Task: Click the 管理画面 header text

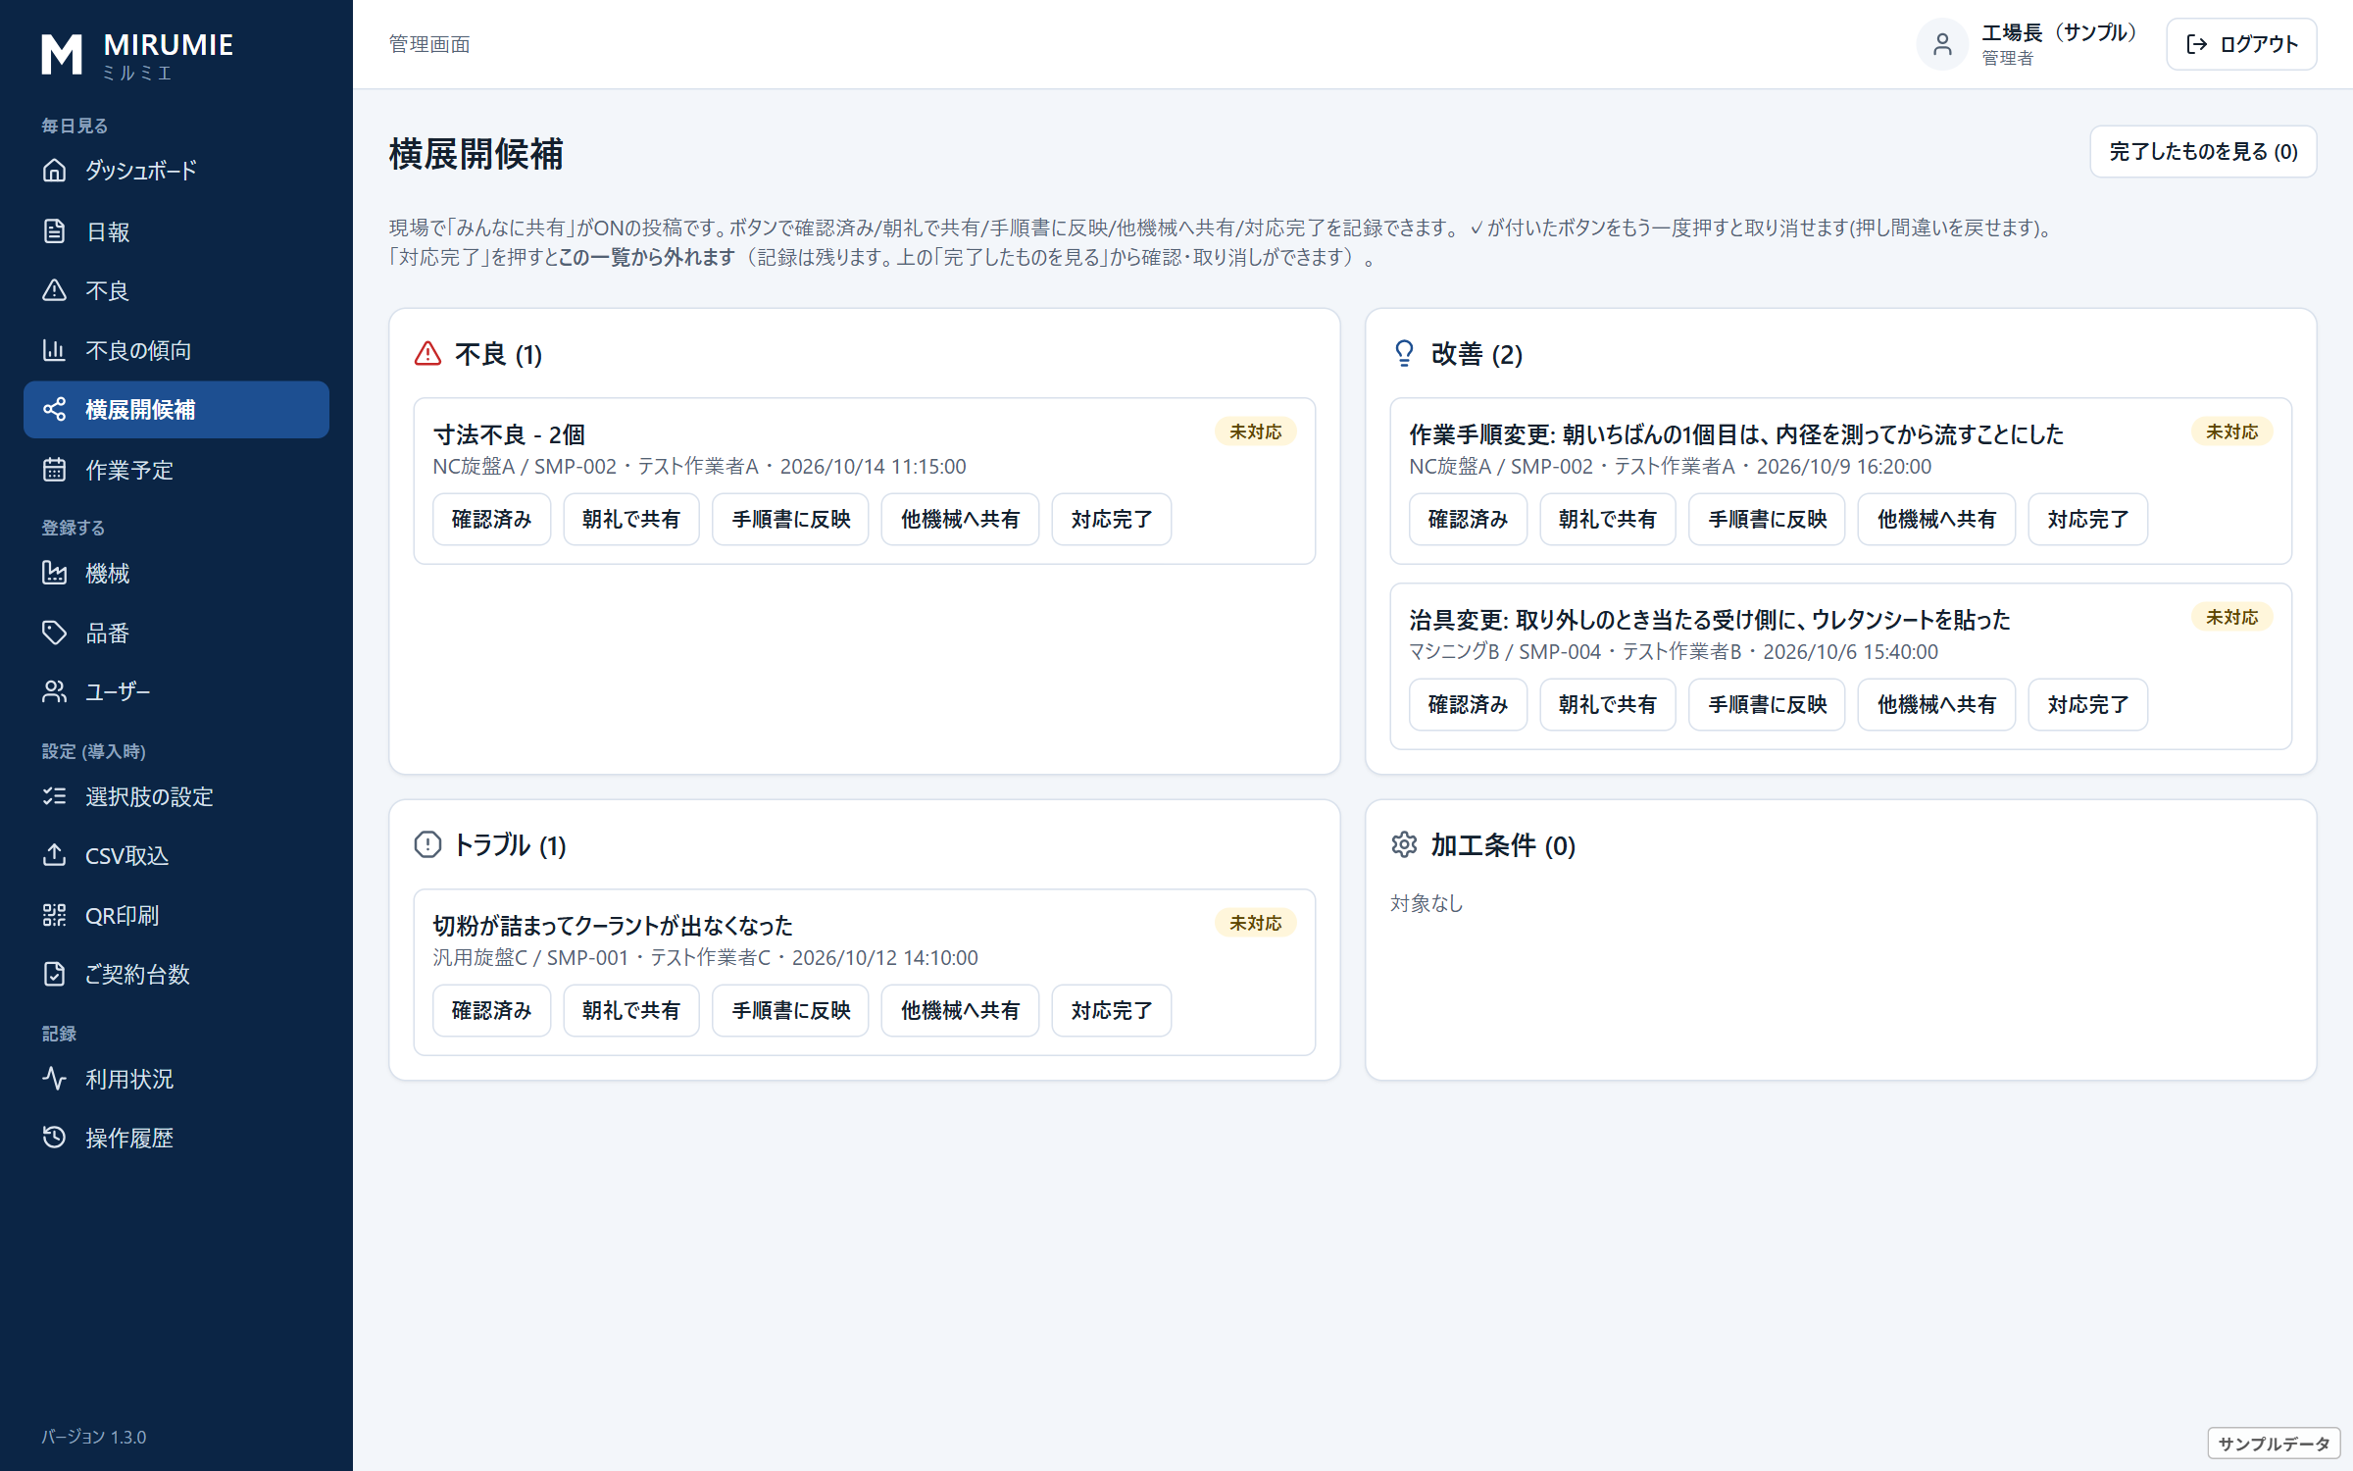Action: tap(429, 44)
